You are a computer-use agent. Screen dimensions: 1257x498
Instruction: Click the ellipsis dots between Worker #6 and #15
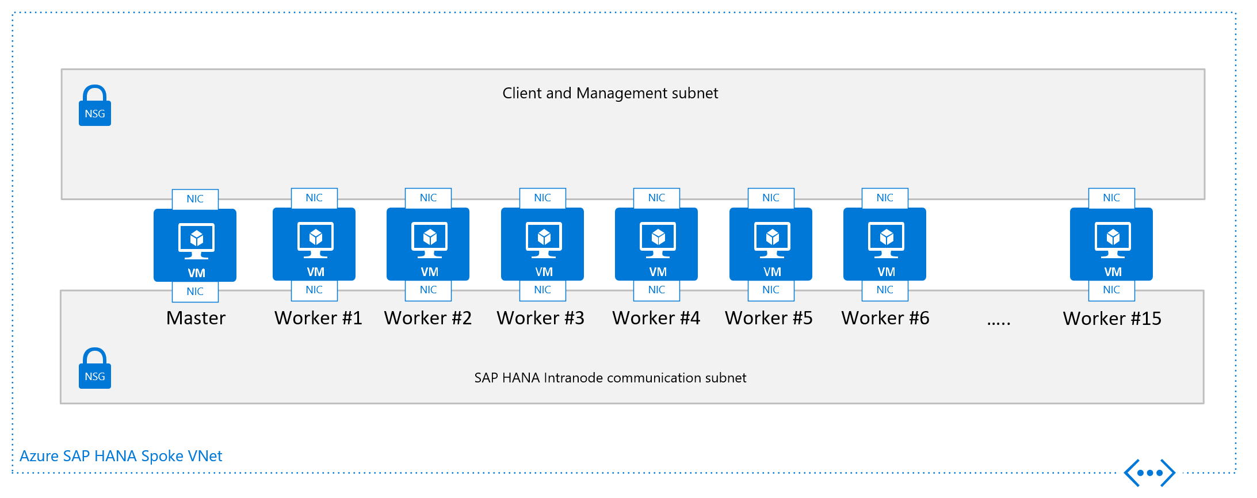coord(999,324)
